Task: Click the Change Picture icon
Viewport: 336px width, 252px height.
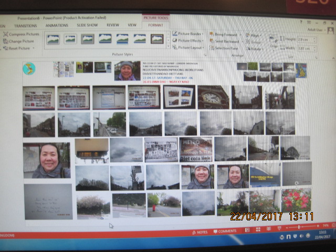Action: pos(6,41)
